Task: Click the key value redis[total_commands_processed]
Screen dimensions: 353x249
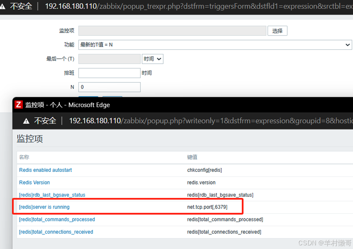Action: 225,219
